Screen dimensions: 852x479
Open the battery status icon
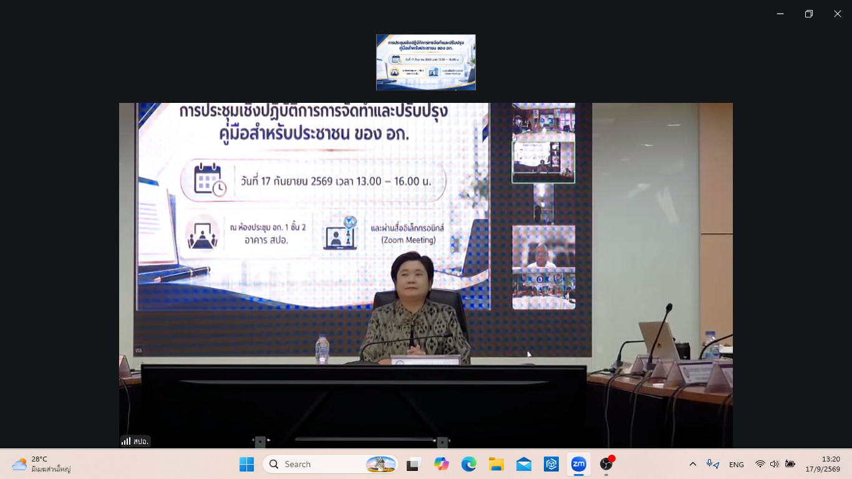pos(790,464)
